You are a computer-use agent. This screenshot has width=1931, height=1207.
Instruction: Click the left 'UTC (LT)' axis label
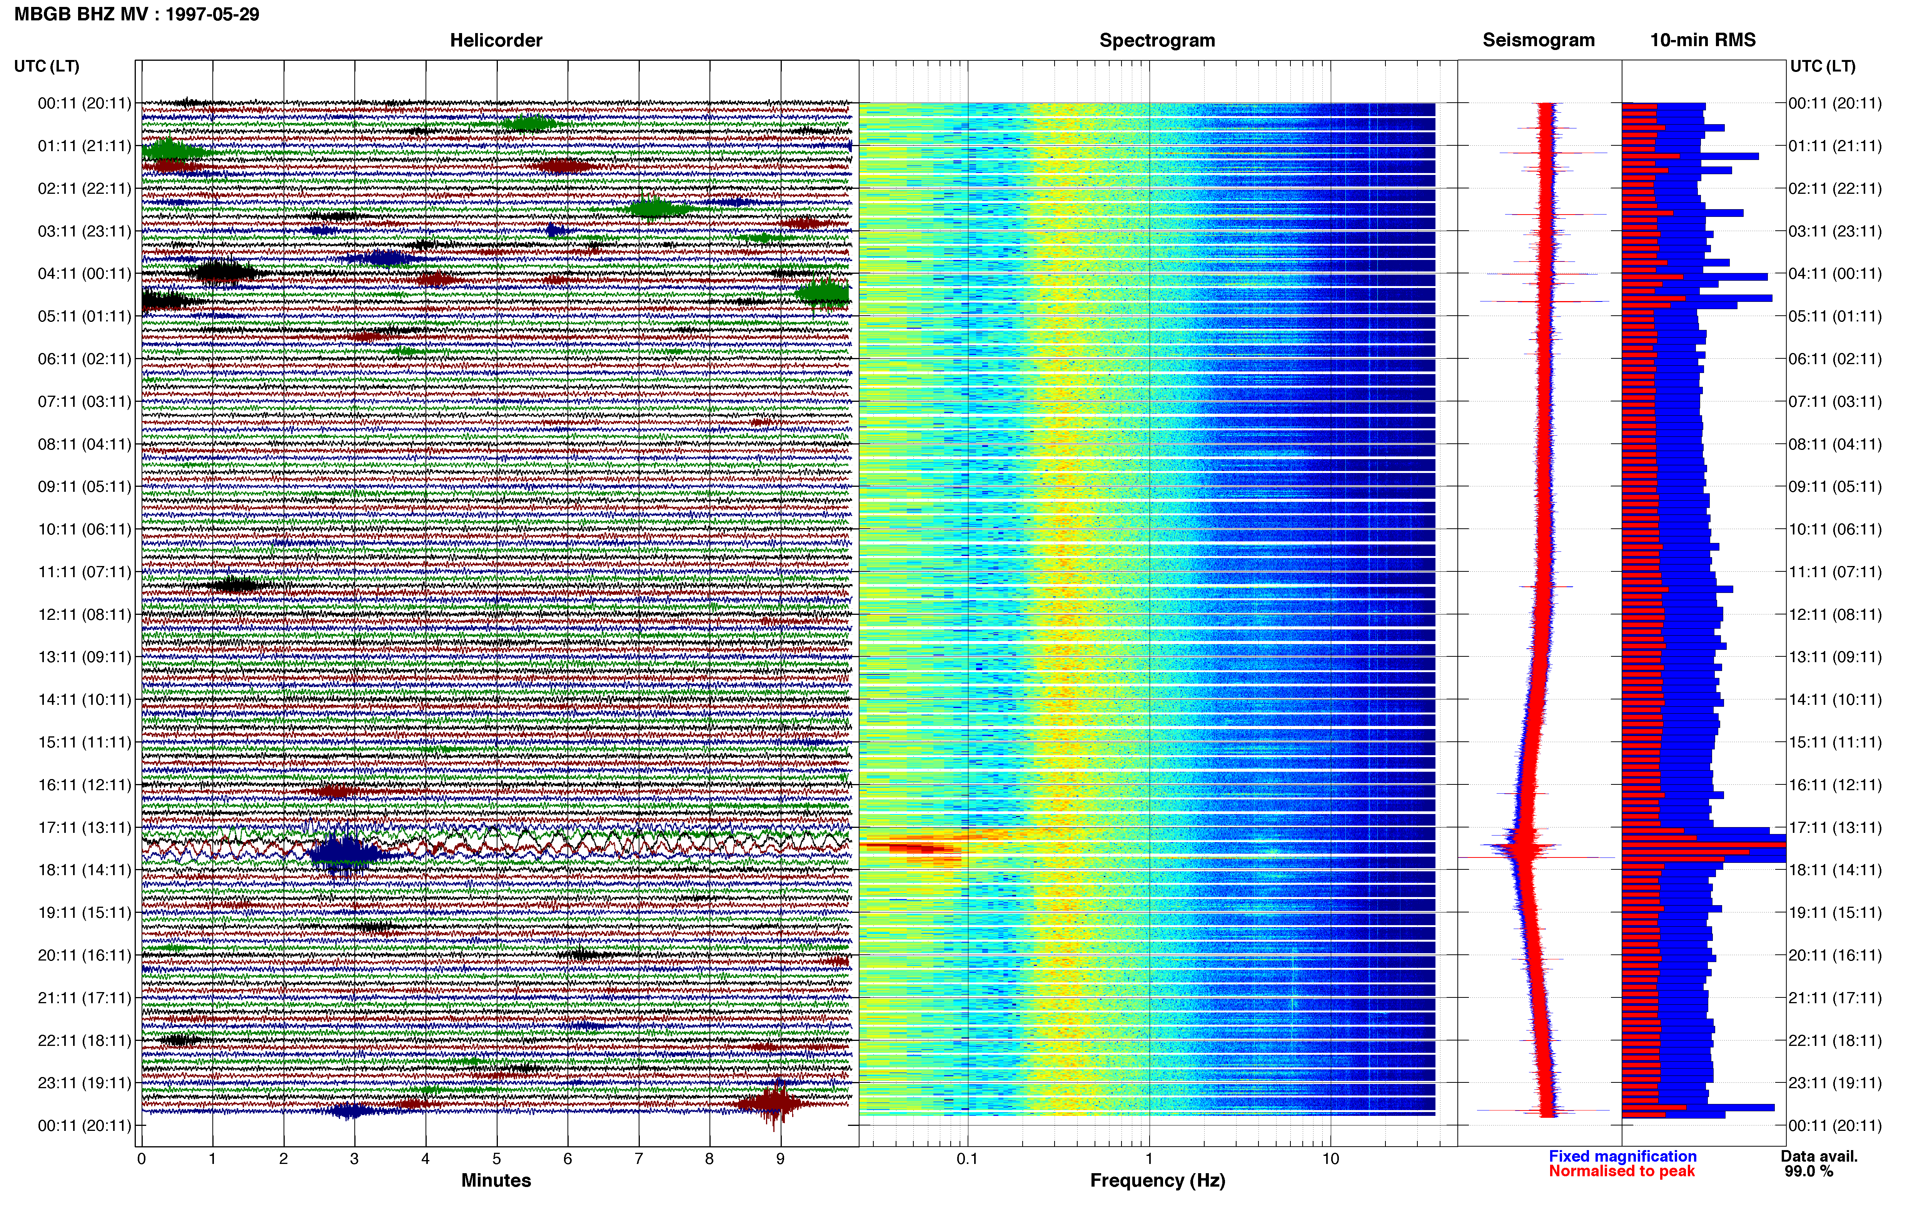47,66
